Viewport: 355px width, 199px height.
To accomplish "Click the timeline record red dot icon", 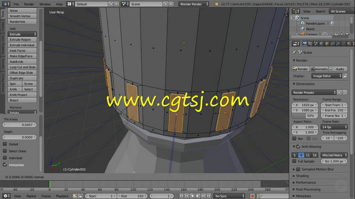I will tap(252, 196).
